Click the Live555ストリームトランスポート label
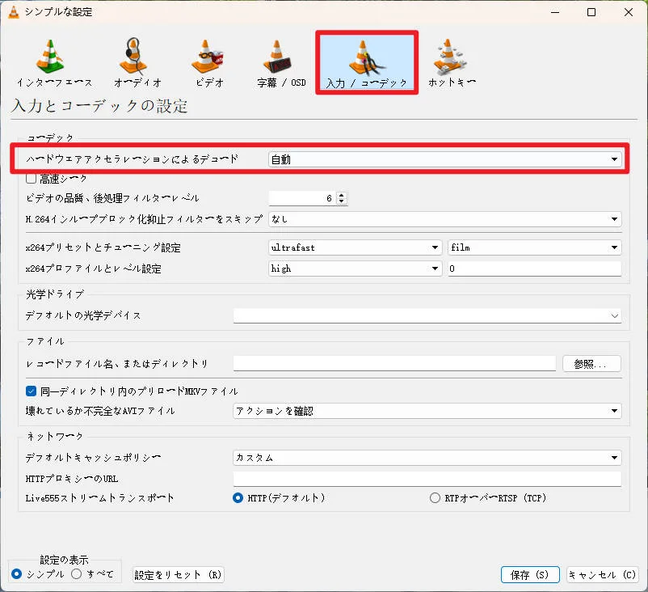Screen dimensions: 648x592 99,497
